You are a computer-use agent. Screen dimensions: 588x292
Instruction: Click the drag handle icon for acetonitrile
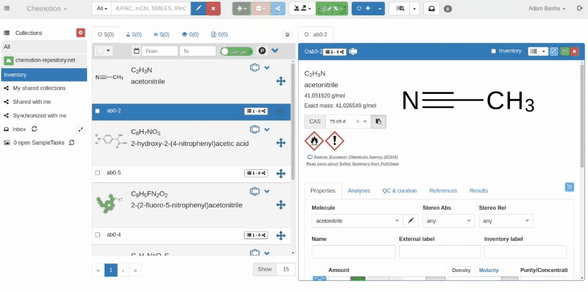pyautogui.click(x=280, y=81)
